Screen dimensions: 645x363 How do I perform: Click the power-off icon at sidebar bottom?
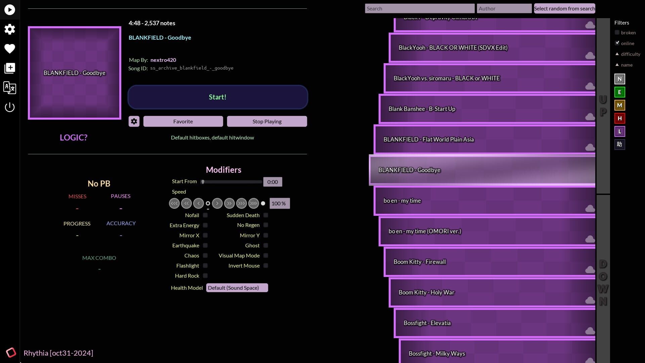point(10,107)
